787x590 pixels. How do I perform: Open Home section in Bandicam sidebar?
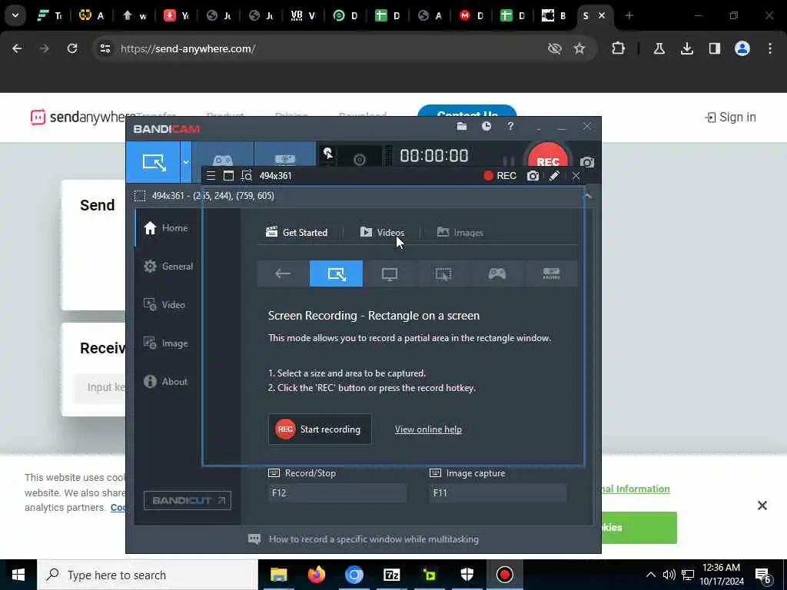pos(166,227)
